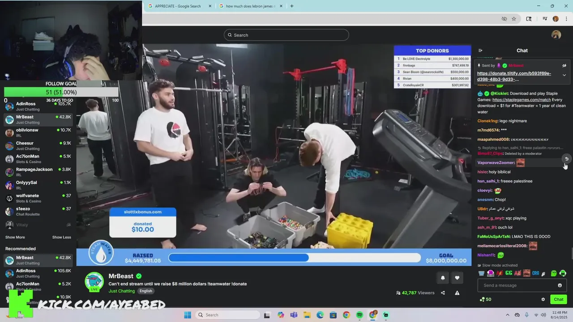
Task: Select the blue CRG emote
Action: point(535,273)
